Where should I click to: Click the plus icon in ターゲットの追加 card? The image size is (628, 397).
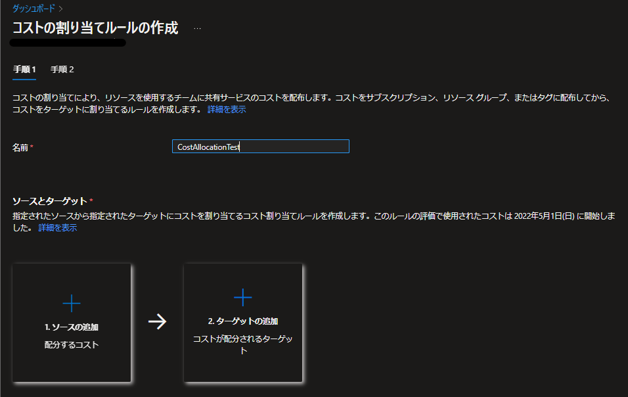click(242, 297)
